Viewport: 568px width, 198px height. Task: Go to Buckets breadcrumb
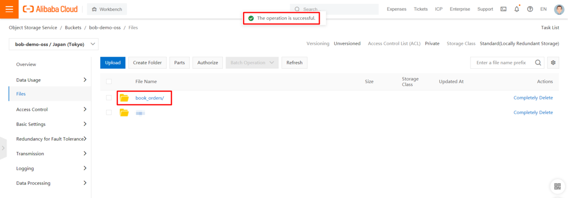pos(73,28)
